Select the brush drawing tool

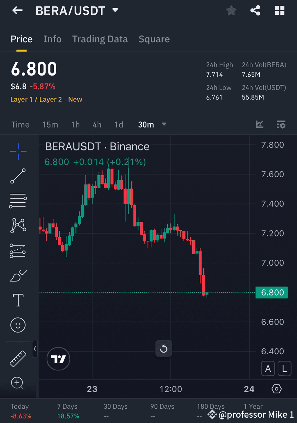coord(18,275)
